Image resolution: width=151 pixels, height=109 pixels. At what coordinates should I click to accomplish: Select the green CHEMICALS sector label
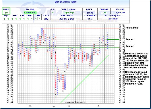[x=30, y=12]
